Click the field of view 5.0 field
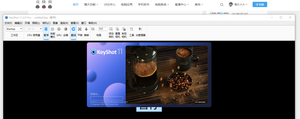The height and width of the screenshot is (119, 300). coord(103,29)
